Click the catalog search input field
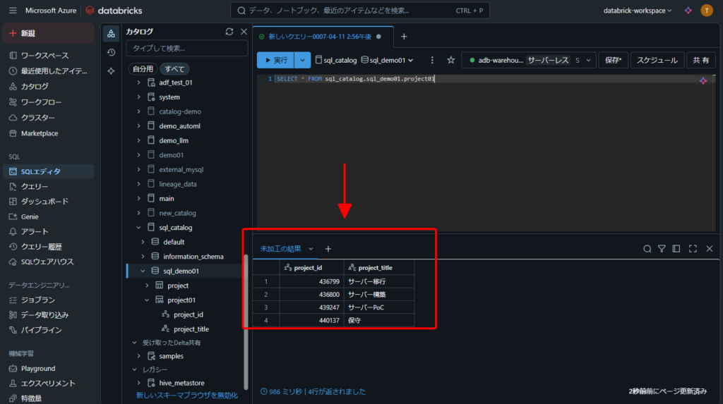Image resolution: width=723 pixels, height=404 pixels. pos(186,48)
